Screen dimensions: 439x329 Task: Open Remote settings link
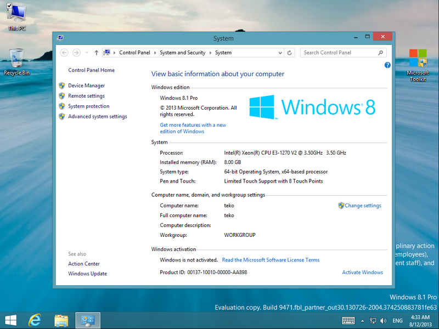click(x=87, y=96)
